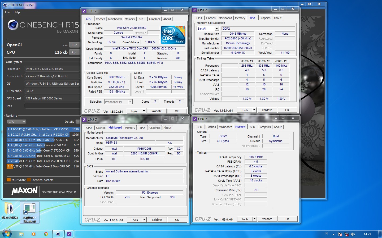Open Cinebench File menu
This screenshot has height=238, width=382.
[x=7, y=12]
